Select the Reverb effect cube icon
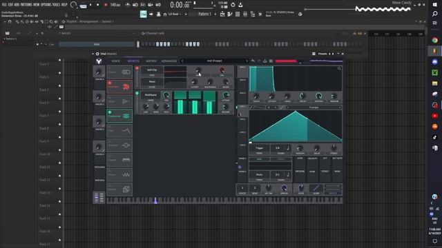442x248 pixels. pyautogui.click(x=126, y=189)
